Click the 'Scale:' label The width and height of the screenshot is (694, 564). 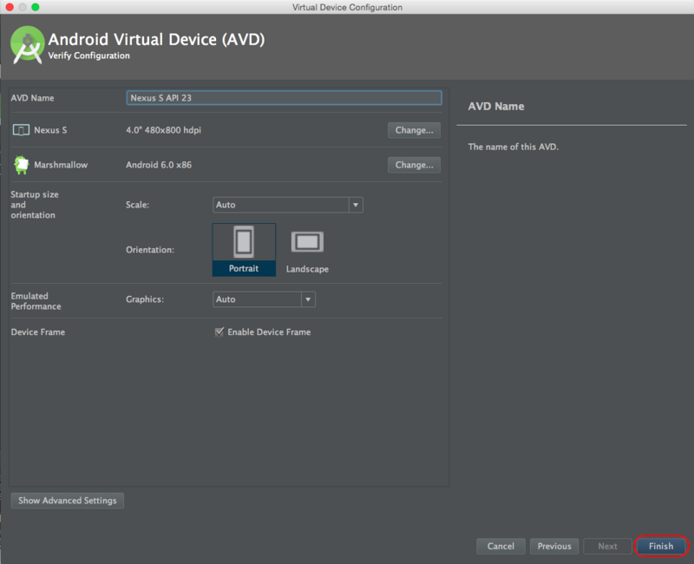point(137,205)
